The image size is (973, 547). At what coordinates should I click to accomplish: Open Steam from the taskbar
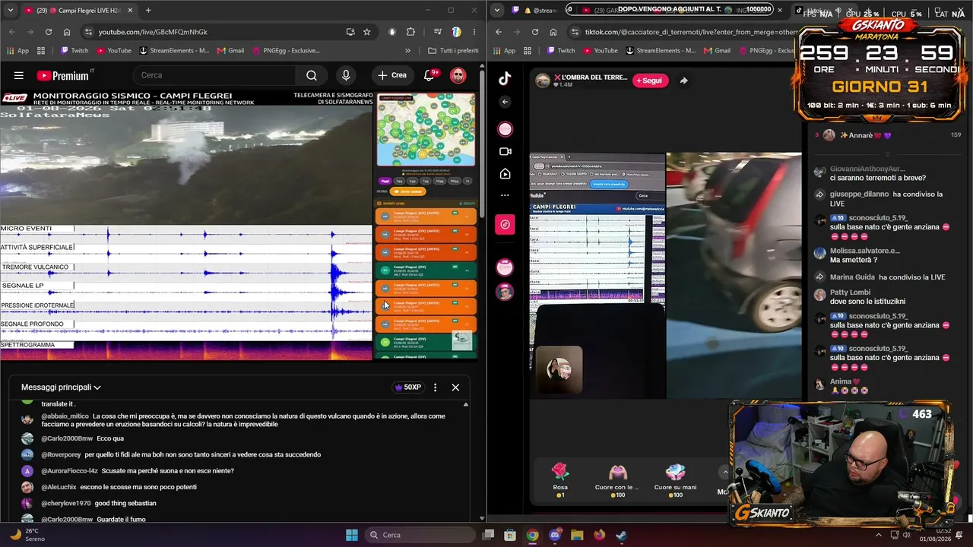(621, 535)
